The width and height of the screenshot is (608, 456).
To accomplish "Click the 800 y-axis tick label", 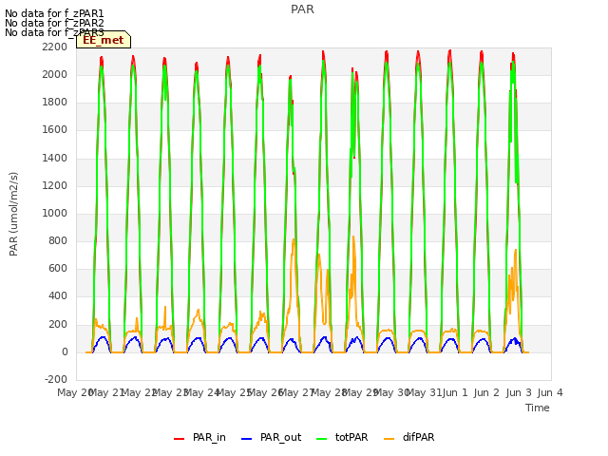I will (x=58, y=240).
